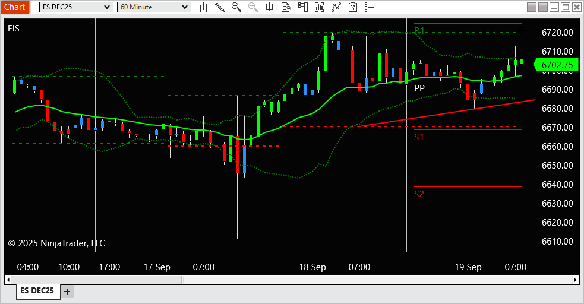Screen dimensions: 584x304
Task: Click the 6702.75 current price marker
Action: click(556, 65)
